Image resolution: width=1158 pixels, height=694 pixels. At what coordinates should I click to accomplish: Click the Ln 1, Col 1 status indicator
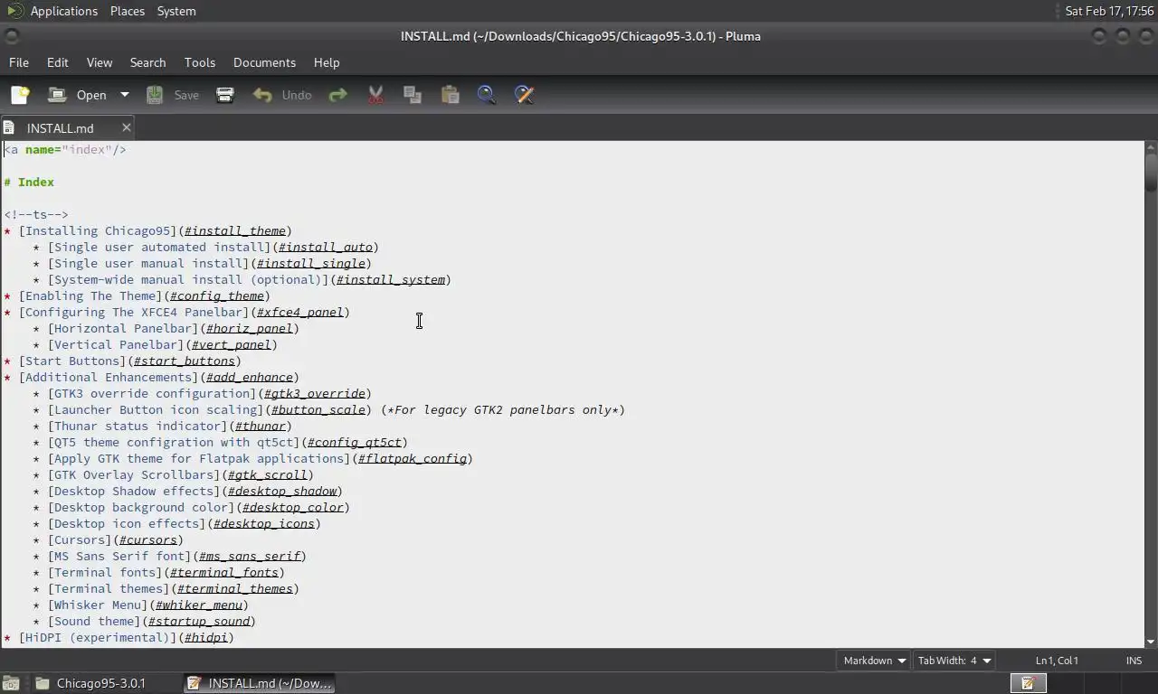point(1057,661)
